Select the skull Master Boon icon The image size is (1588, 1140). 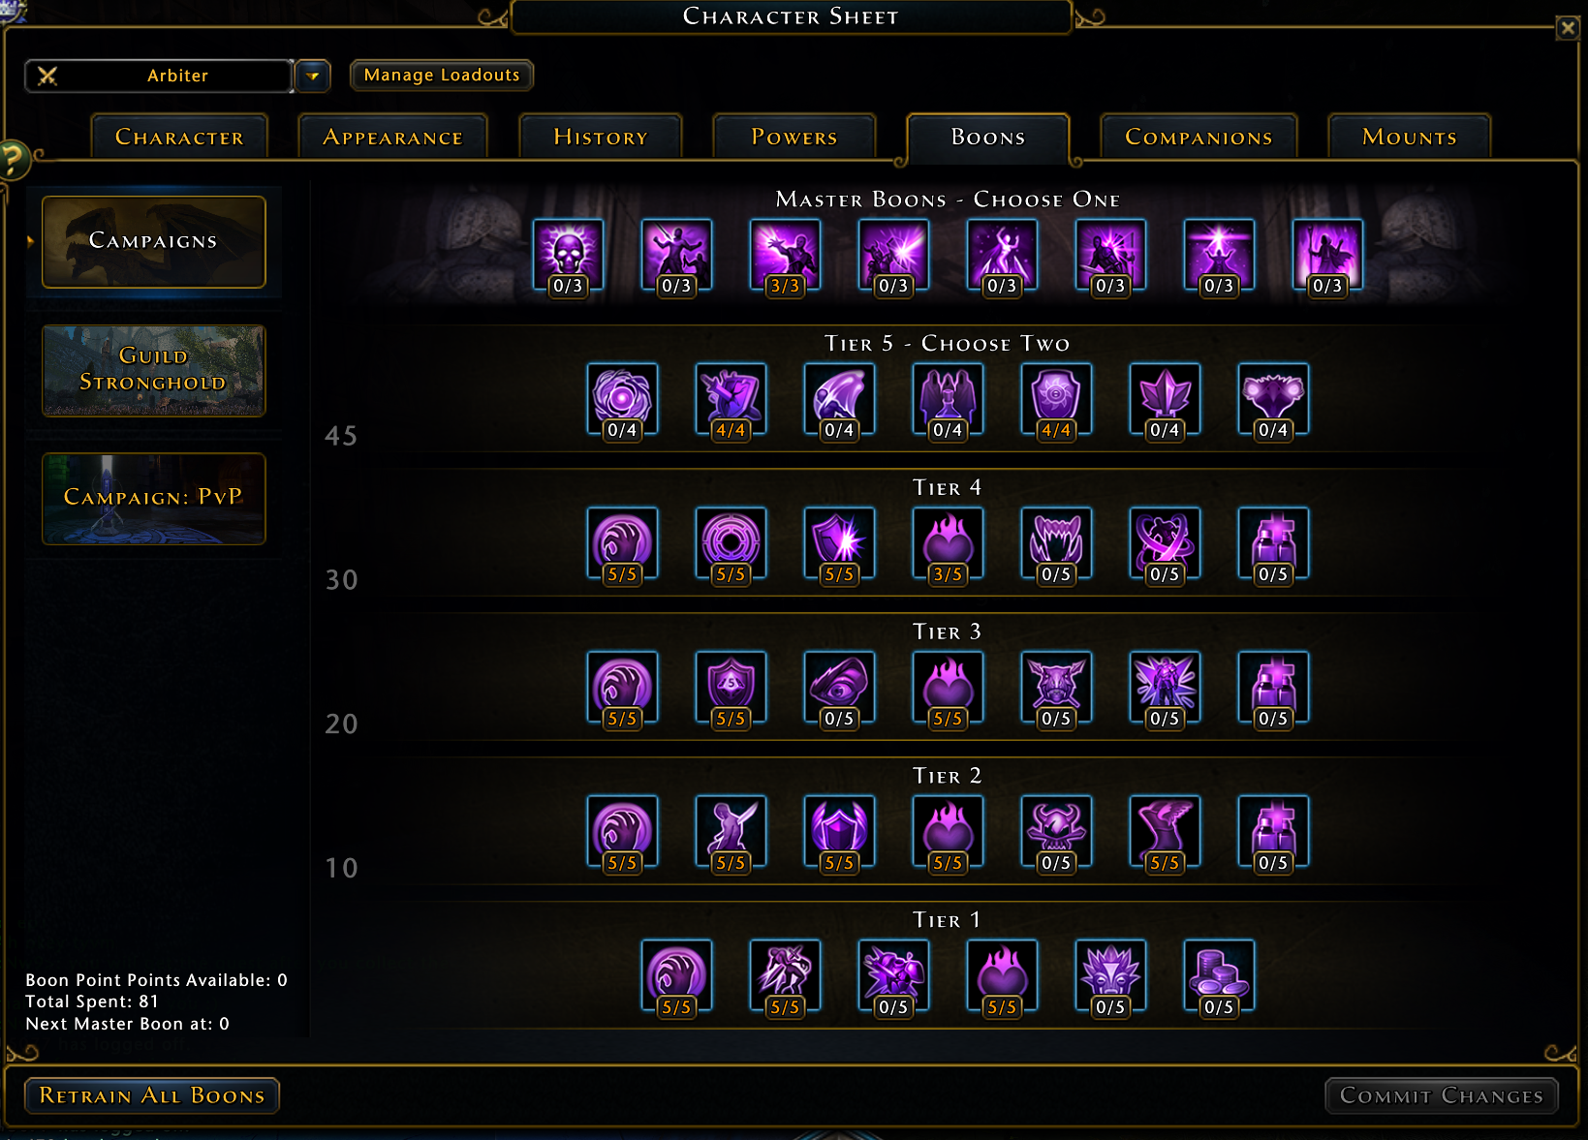(x=568, y=256)
